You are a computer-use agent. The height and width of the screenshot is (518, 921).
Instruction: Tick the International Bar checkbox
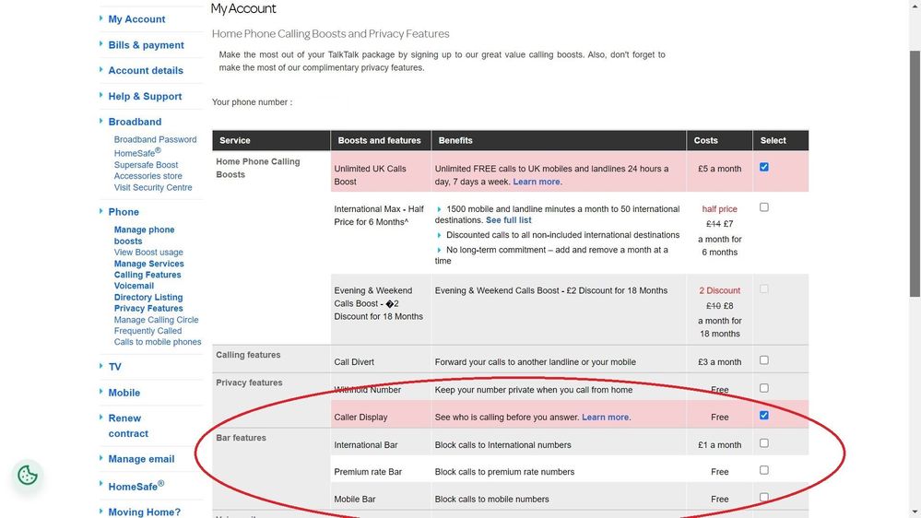(x=763, y=443)
